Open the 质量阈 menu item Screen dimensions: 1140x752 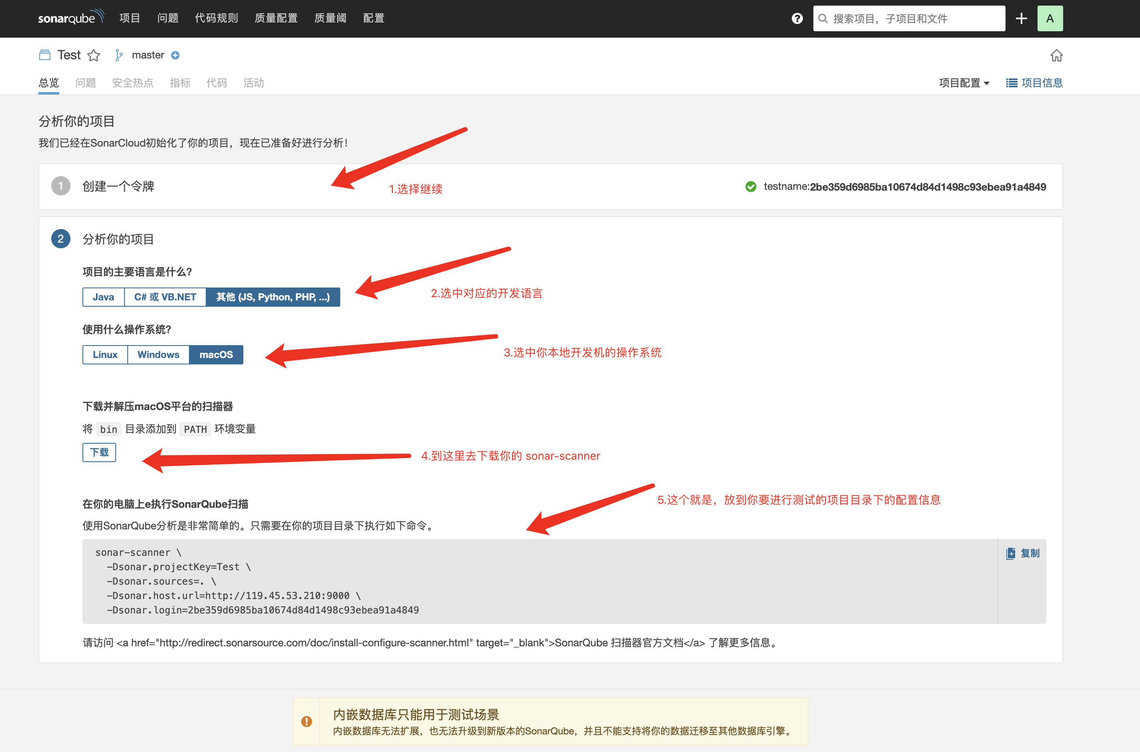(330, 18)
